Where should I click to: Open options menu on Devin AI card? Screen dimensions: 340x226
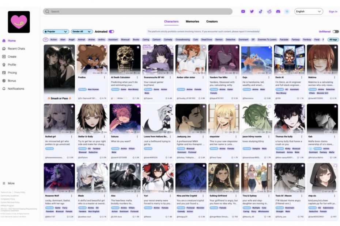pyautogui.click(x=302, y=77)
